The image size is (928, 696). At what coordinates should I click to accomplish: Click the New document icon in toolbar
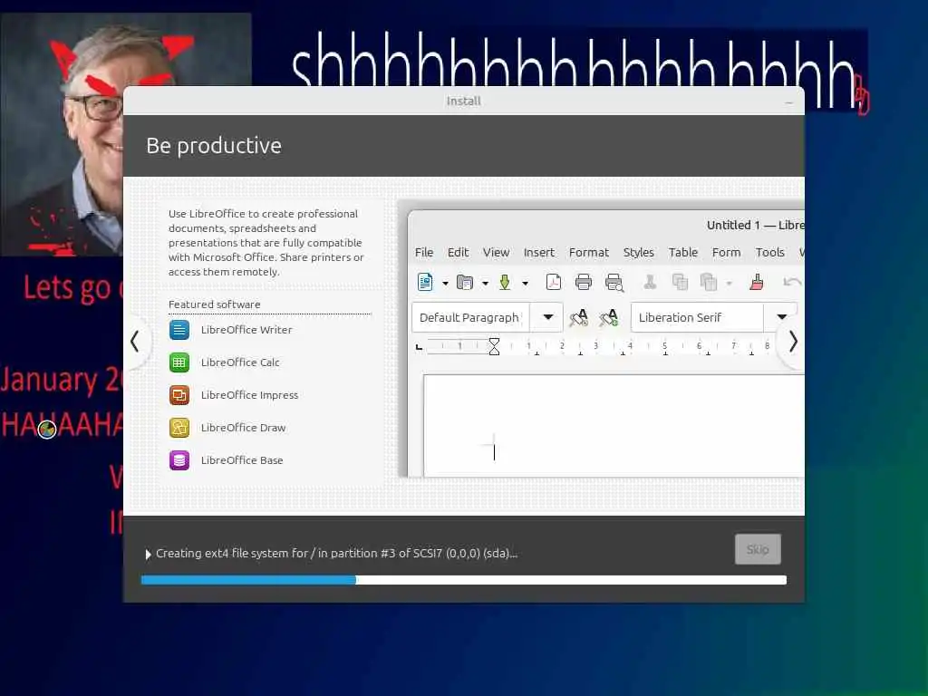pos(425,283)
